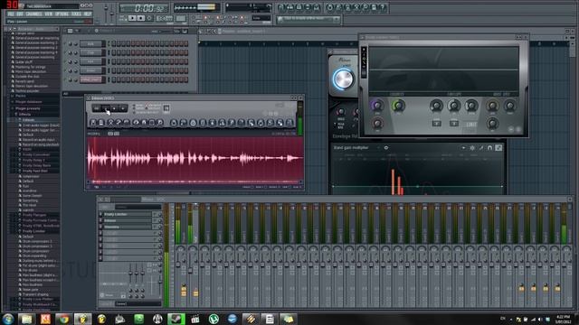
Task: Select 'Techno pounder' preset in browser
Action: coord(27,90)
